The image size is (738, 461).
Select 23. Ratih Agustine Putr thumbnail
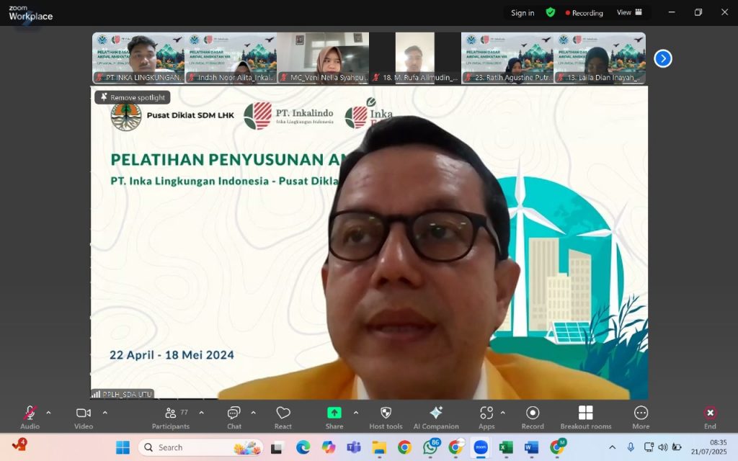(x=507, y=58)
